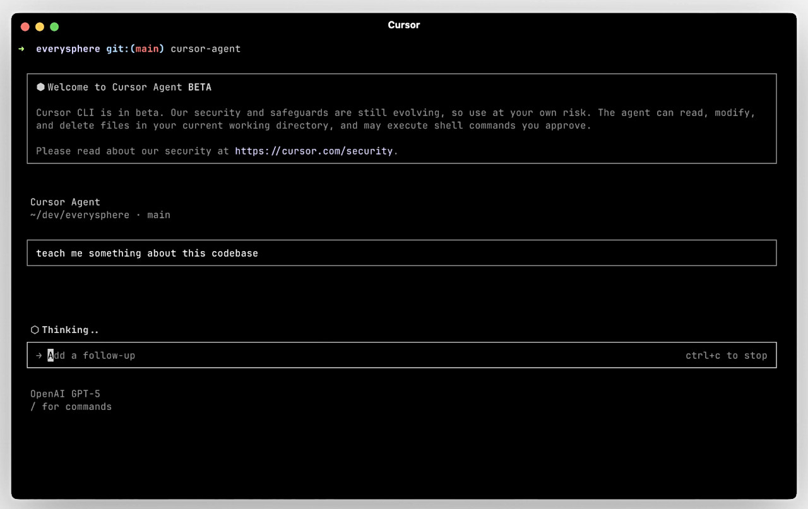Click the '/ for commands' hint

pos(71,407)
